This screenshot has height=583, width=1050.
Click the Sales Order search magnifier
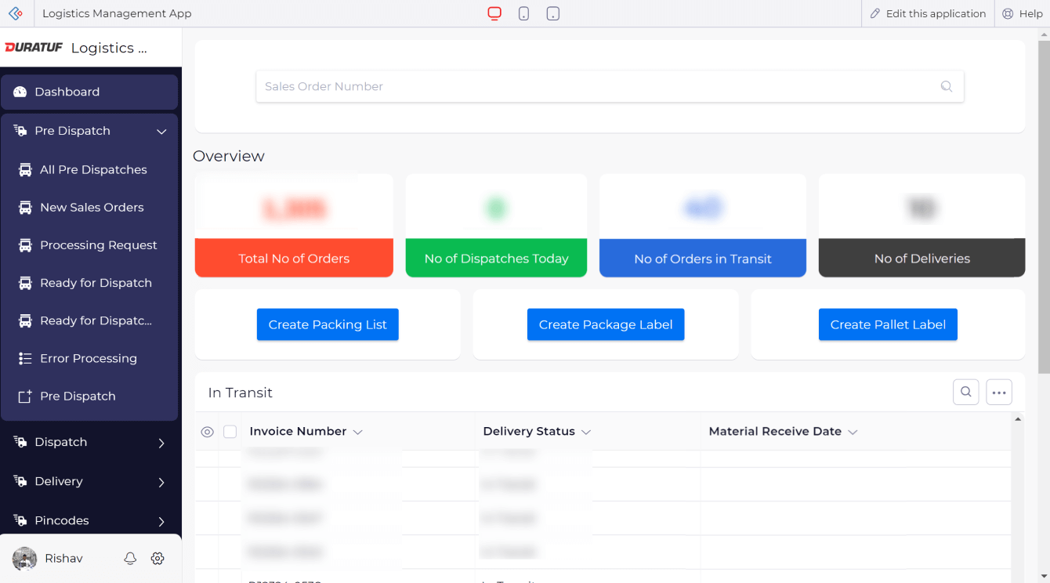click(x=947, y=86)
